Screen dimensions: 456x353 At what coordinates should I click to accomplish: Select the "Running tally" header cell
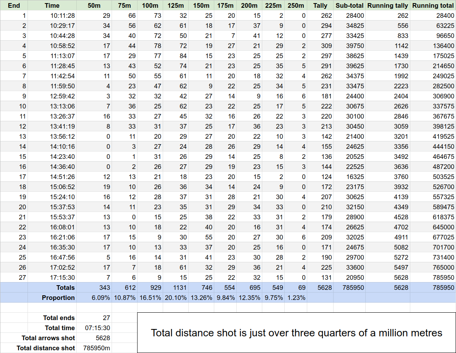pyautogui.click(x=387, y=5)
